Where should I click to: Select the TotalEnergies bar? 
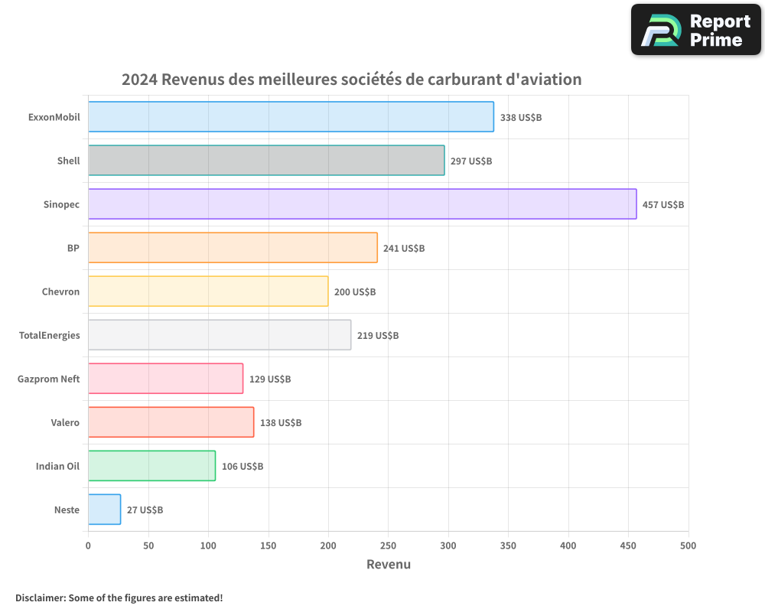click(220, 335)
